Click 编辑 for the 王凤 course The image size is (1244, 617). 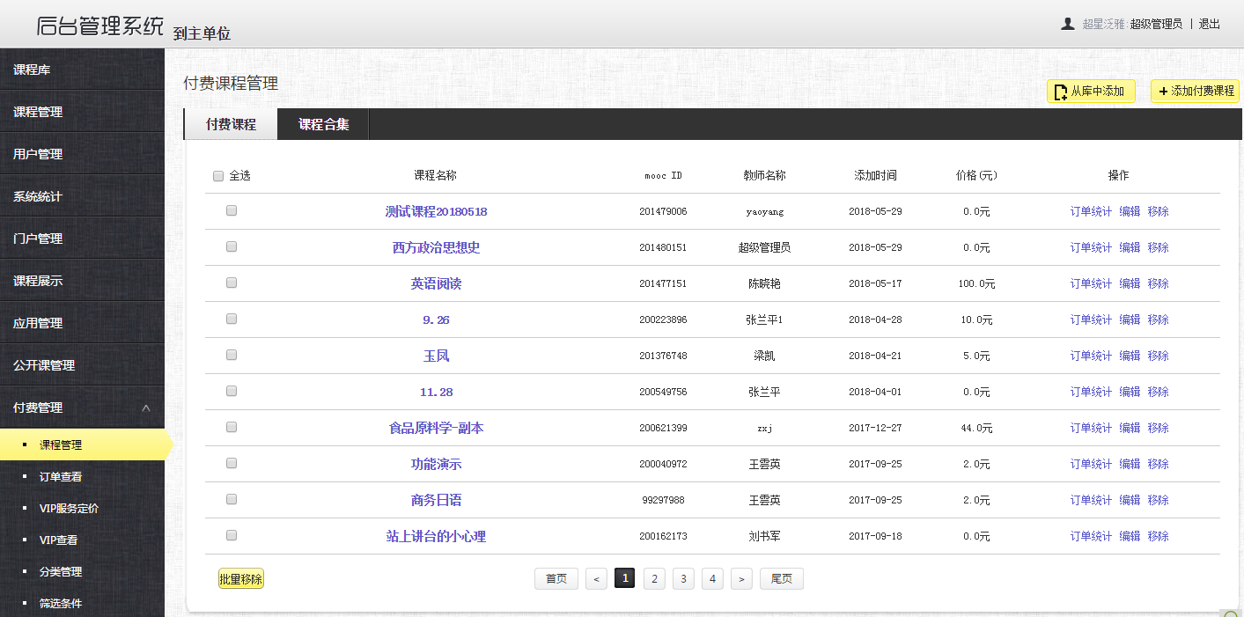tap(1130, 356)
